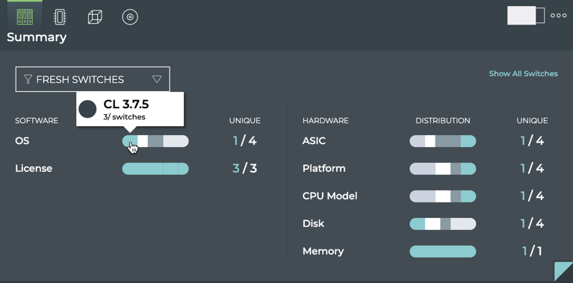Click the OS unique count 1/4
Screen dimensions: 573x283
[244, 141]
